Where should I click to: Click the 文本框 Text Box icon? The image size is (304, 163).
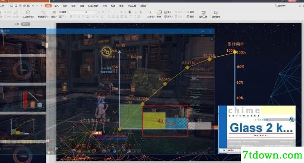(151, 13)
